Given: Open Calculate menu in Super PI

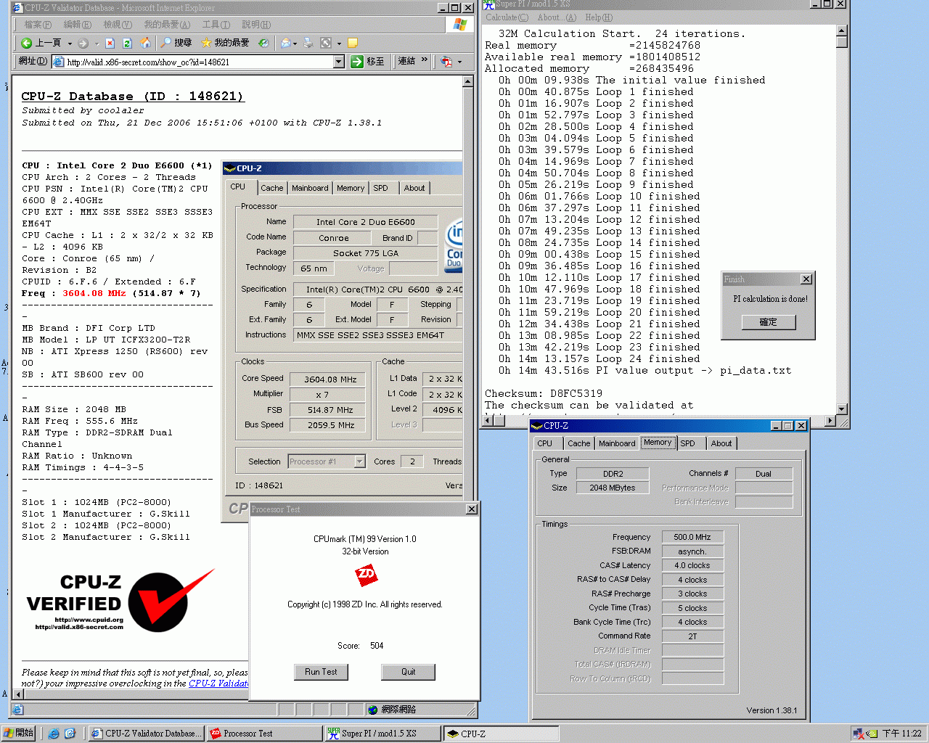Looking at the screenshot, I should click(x=507, y=17).
